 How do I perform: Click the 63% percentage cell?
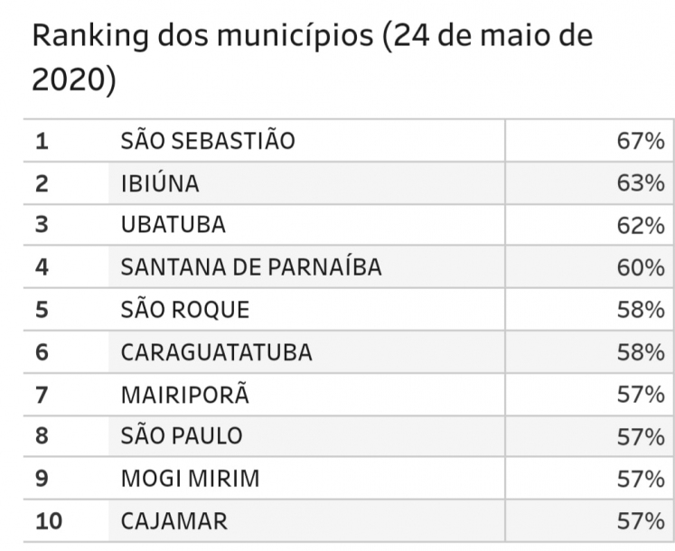click(641, 183)
